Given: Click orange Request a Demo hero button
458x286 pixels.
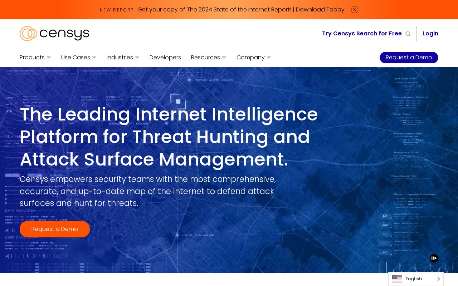Looking at the screenshot, I should pyautogui.click(x=55, y=229).
